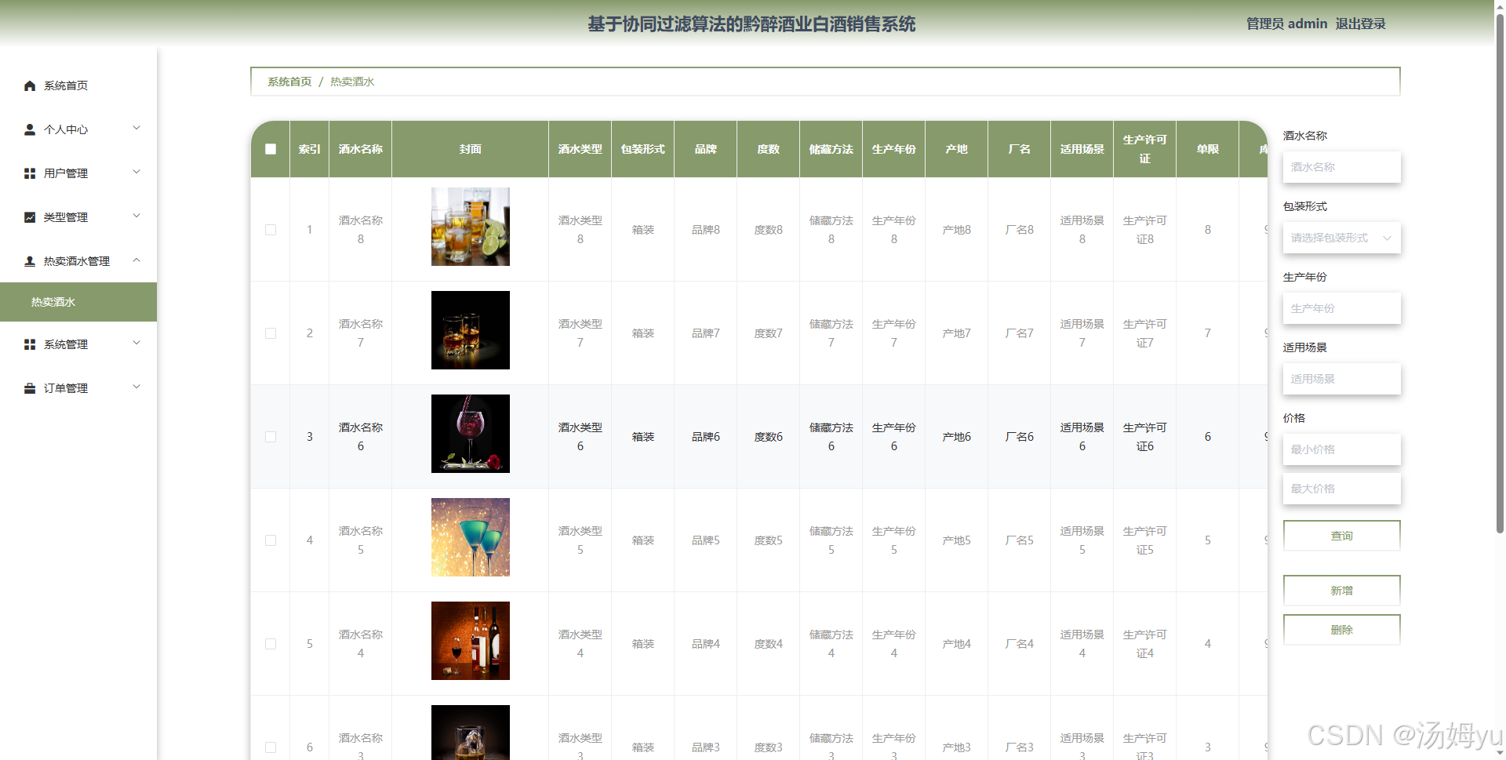Click the 度数7 cell
This screenshot has width=1506, height=760.
[769, 333]
